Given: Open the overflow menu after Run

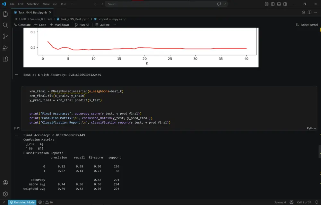Looking at the screenshot, I should 73,4.
